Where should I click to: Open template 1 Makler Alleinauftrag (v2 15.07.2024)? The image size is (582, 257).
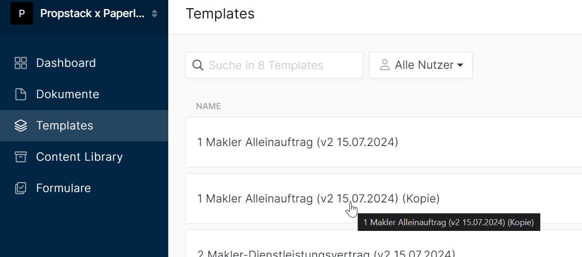(383, 142)
